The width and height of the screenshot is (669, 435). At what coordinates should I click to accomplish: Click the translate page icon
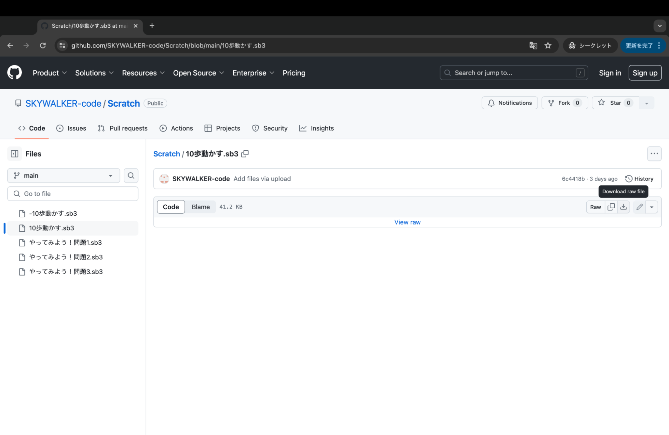pyautogui.click(x=533, y=45)
